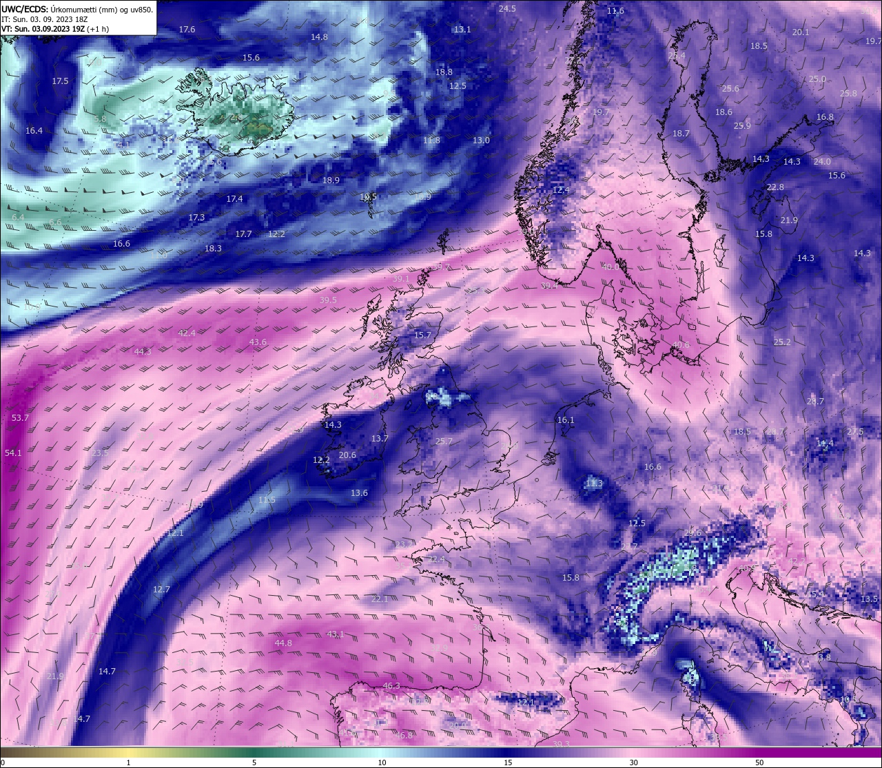Click the 15.7 value over Scotland
This screenshot has height=768, width=882.
tap(422, 335)
